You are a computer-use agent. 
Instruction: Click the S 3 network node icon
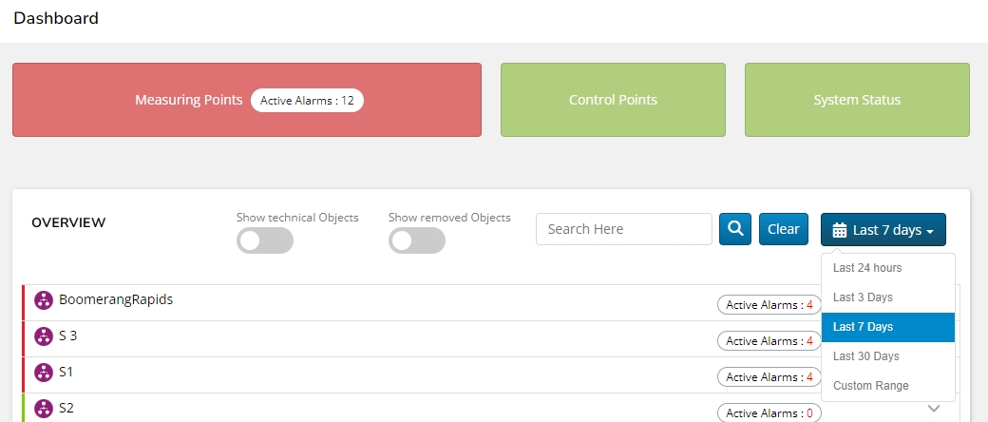tap(43, 336)
